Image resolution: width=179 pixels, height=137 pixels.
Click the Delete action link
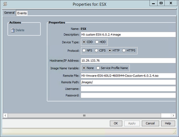[20, 30]
